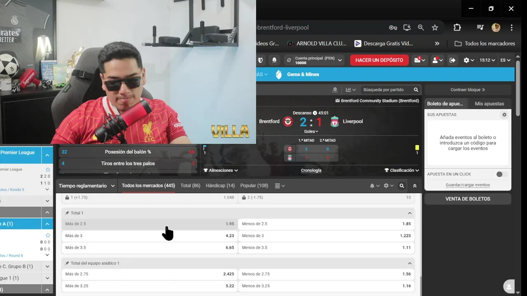Click the shield icon in site header
Image resolution: width=527 pixels, height=296 pixels.
pyautogui.click(x=260, y=60)
